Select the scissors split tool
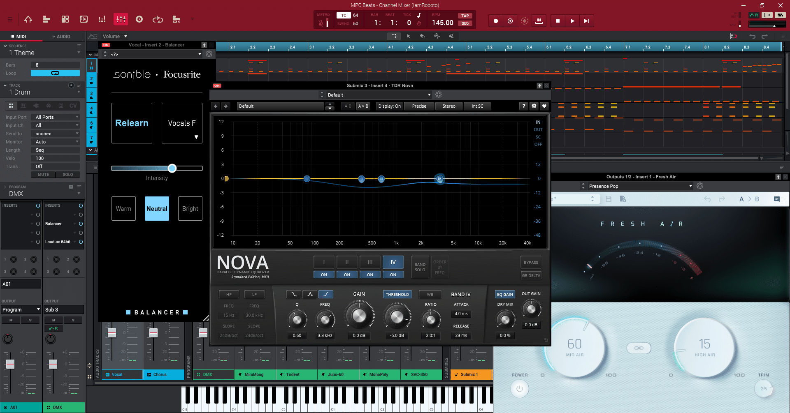 [x=437, y=36]
